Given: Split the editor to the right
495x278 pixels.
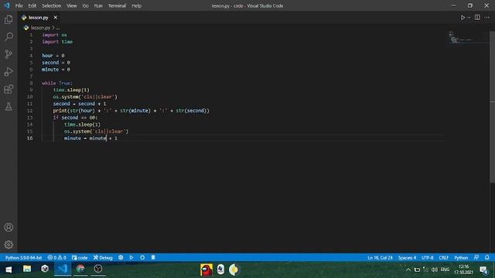Looking at the screenshot, I should [477, 17].
